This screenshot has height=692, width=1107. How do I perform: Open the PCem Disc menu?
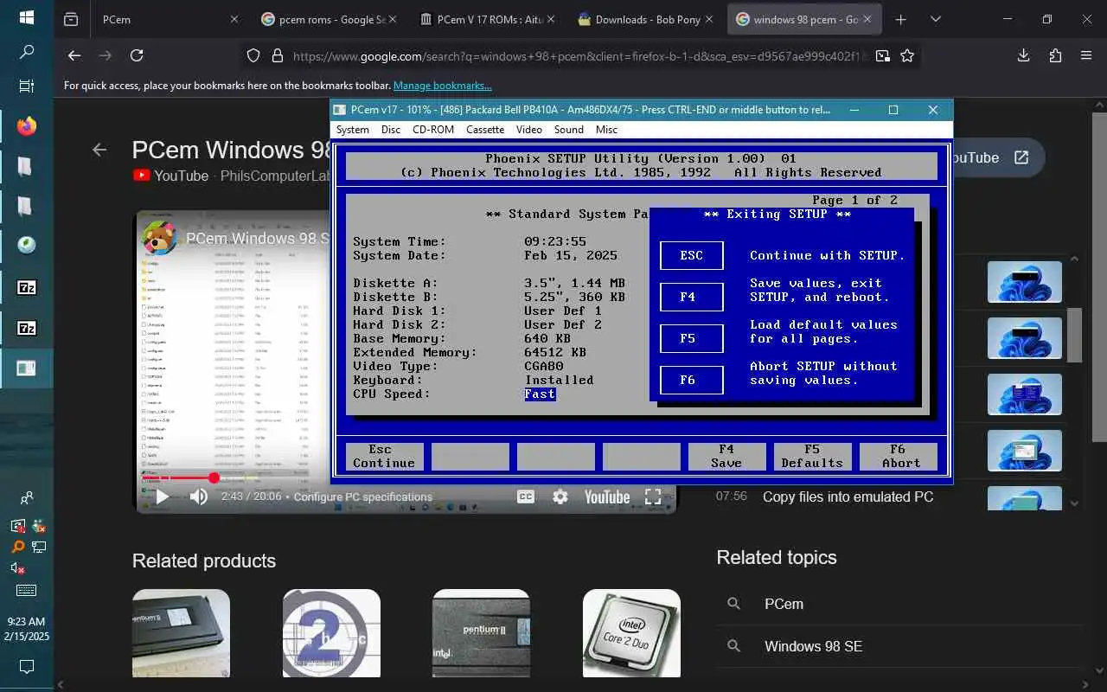click(x=391, y=130)
